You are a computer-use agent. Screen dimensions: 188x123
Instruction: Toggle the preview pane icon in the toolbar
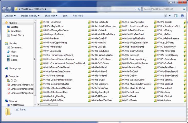[x=176, y=16]
